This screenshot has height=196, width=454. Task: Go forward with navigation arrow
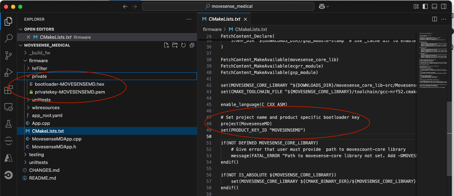coord(134,6)
